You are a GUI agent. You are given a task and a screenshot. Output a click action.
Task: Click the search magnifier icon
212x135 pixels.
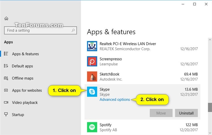[73, 30]
